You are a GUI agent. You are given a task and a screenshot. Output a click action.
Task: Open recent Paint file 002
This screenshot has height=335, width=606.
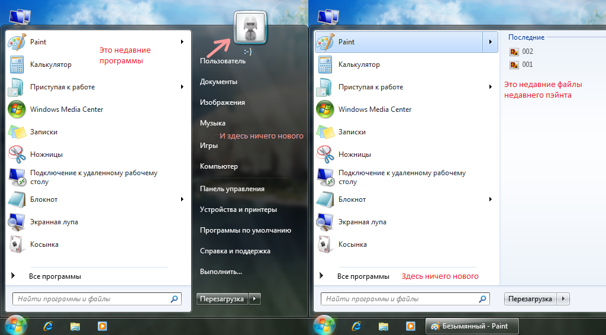click(x=527, y=51)
